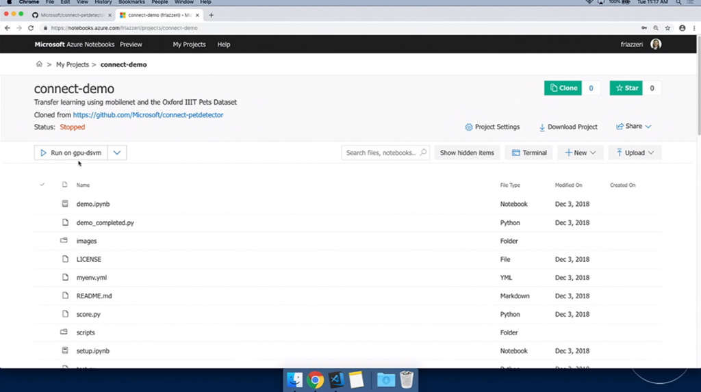Open Finder from the dock
The image size is (701, 392).
[294, 380]
